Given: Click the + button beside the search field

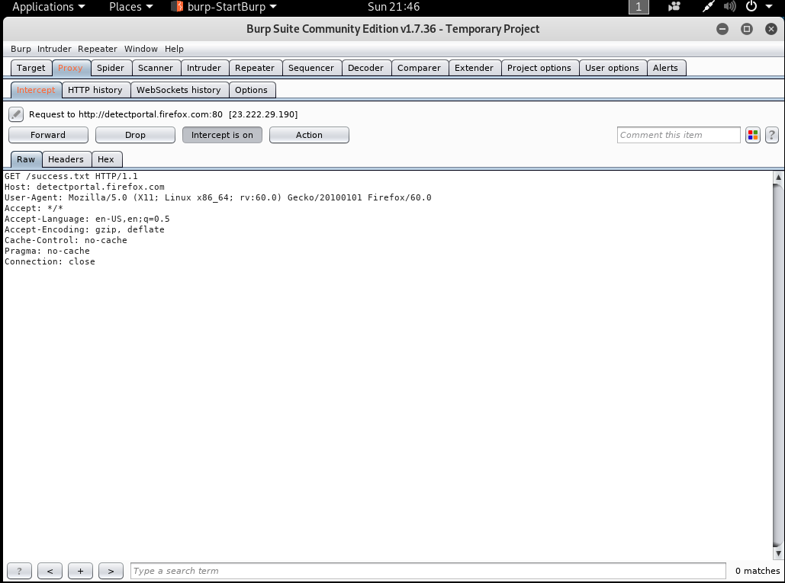Looking at the screenshot, I should pos(80,570).
